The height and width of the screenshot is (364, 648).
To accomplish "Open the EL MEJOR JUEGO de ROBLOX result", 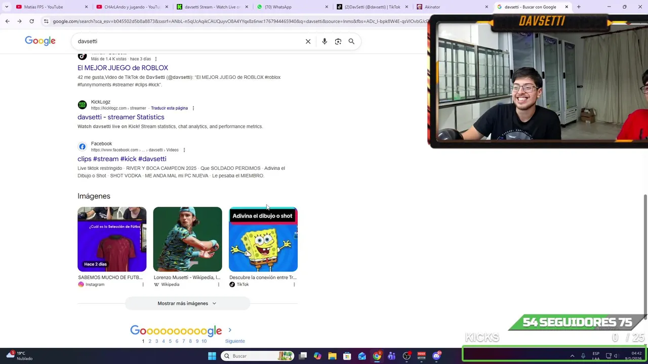I will pos(123,68).
